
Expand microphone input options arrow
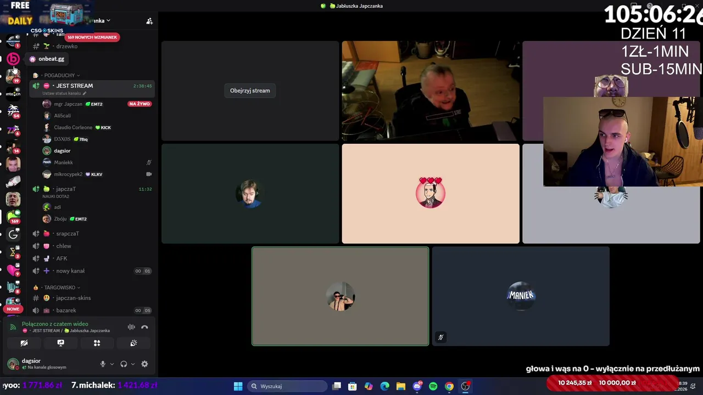112,364
